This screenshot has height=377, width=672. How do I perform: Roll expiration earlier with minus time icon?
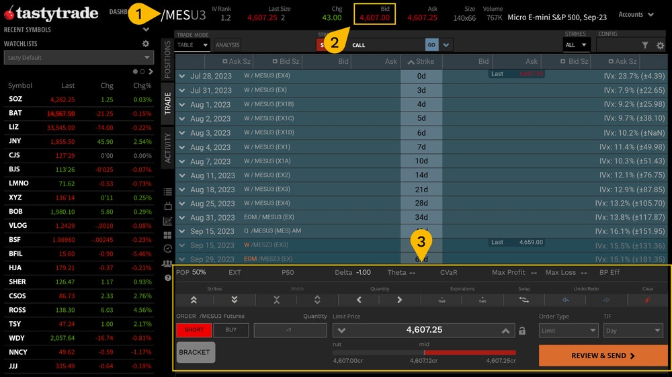pyautogui.click(x=442, y=300)
